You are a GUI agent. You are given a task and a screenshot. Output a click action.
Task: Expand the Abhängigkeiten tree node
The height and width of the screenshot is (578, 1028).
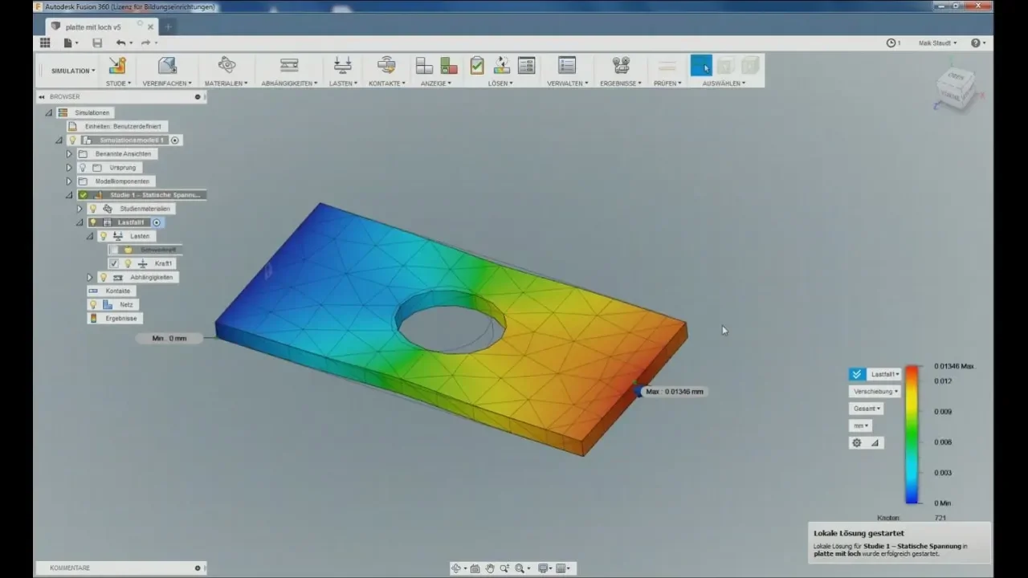90,277
